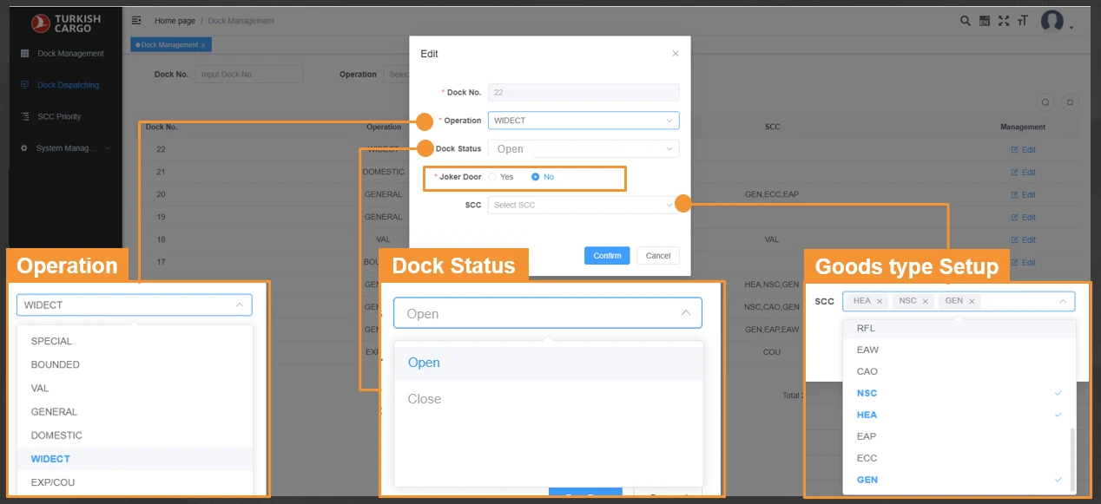Open the header search magnifier icon

point(966,21)
